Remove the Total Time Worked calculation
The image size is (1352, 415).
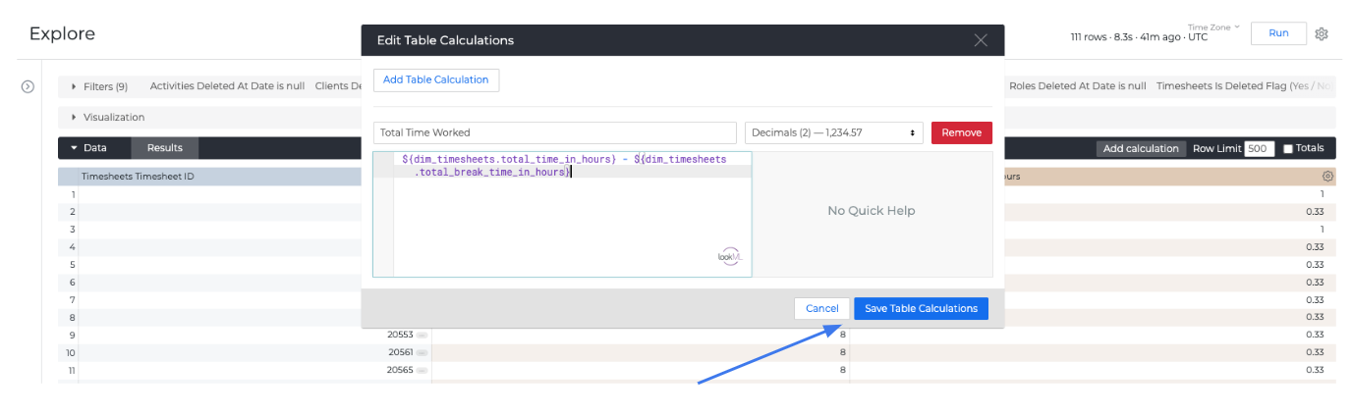[x=962, y=132]
